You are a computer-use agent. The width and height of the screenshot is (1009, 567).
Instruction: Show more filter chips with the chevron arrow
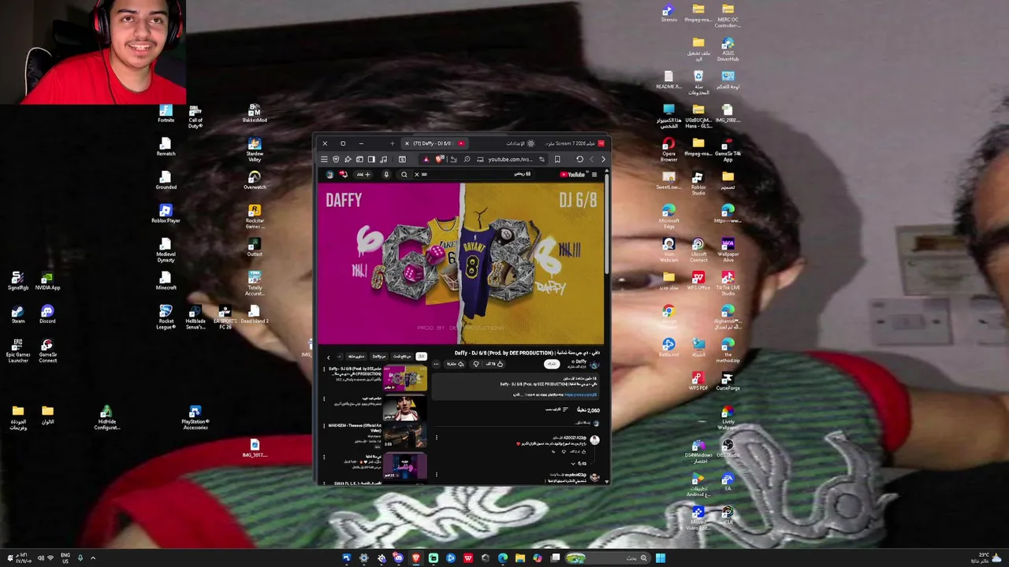(328, 358)
